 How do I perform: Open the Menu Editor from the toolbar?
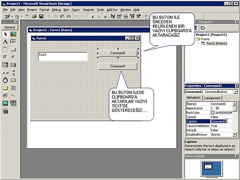pyautogui.click(x=27, y=16)
